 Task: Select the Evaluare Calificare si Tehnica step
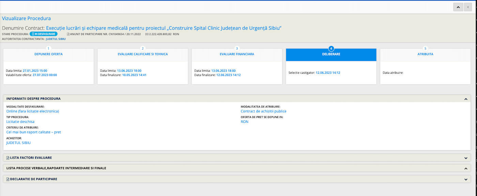142,54
